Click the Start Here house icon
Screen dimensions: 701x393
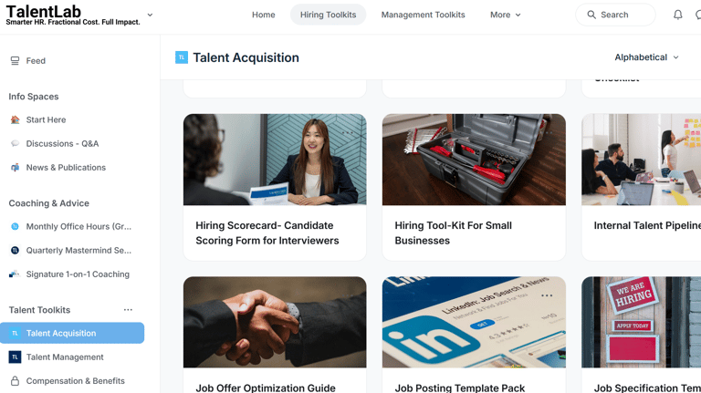[15, 119]
